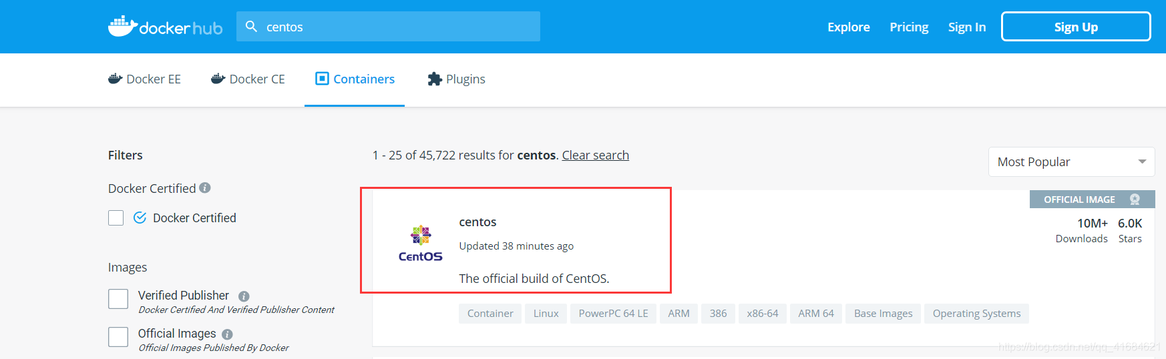1166x359 pixels.
Task: Enable the Docker Certified checkbox
Action: click(116, 218)
